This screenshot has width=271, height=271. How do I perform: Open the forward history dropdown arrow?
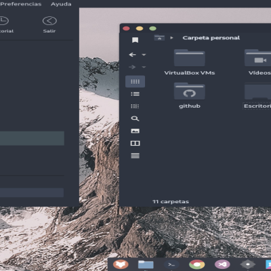click(144, 67)
